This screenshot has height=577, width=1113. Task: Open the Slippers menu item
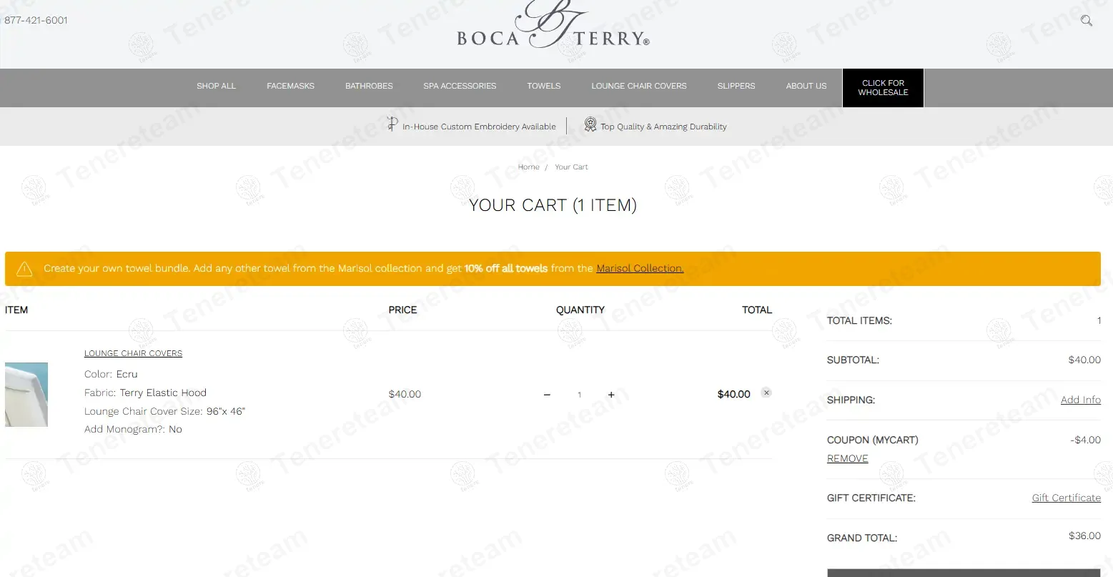pos(736,86)
